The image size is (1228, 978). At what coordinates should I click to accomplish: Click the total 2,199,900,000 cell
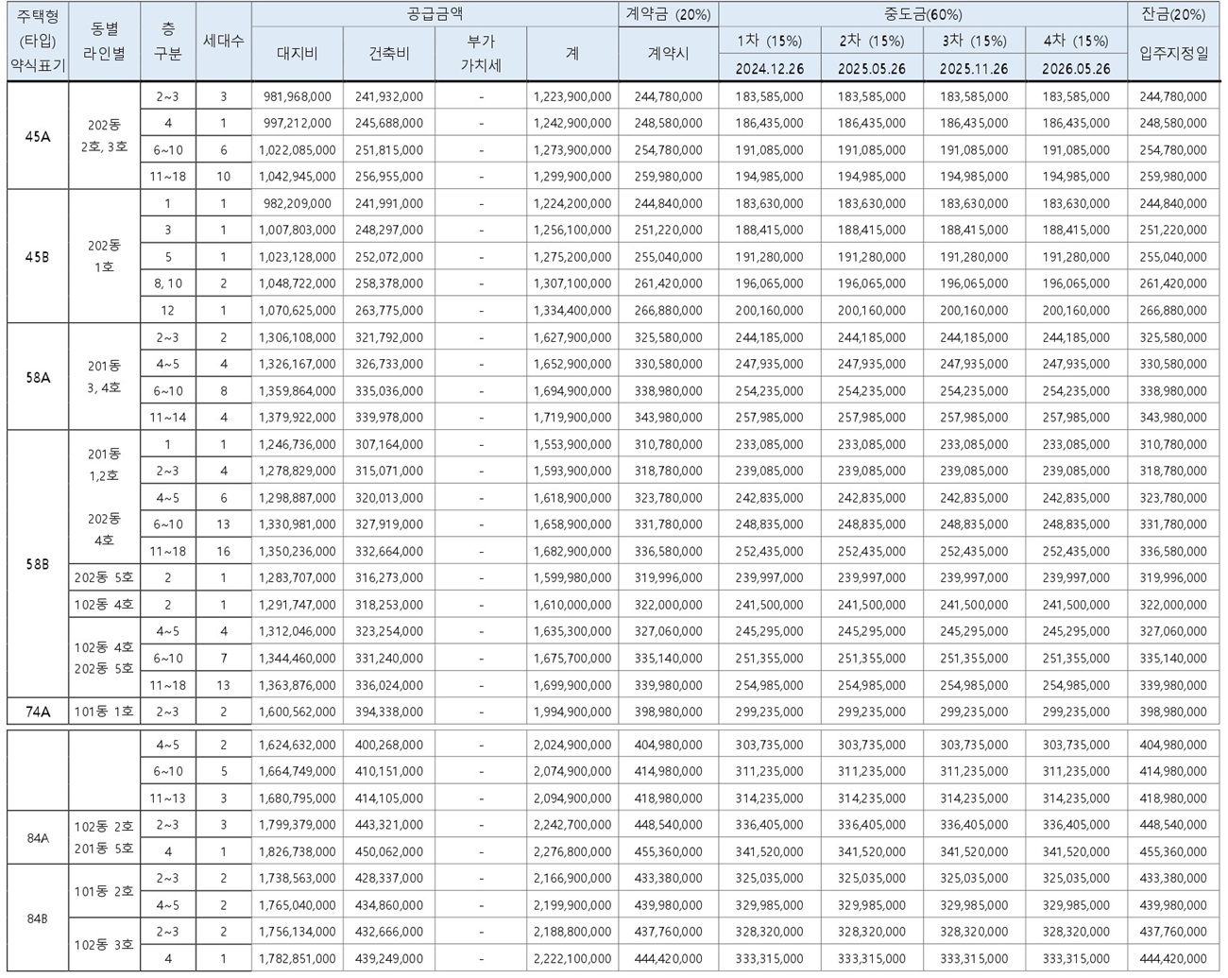[572, 904]
